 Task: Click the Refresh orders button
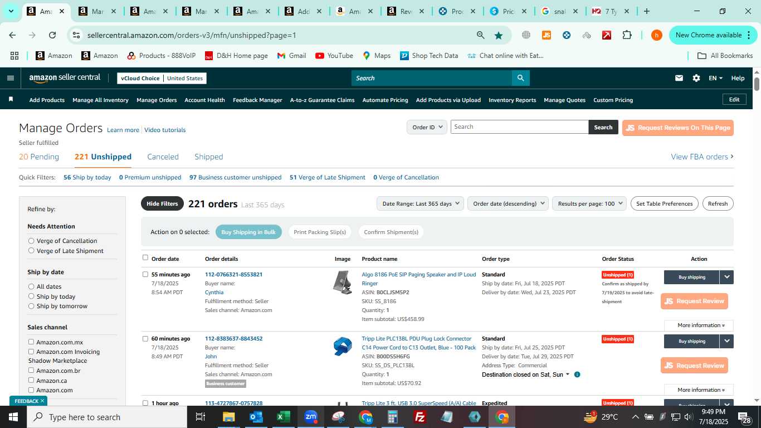click(x=718, y=203)
